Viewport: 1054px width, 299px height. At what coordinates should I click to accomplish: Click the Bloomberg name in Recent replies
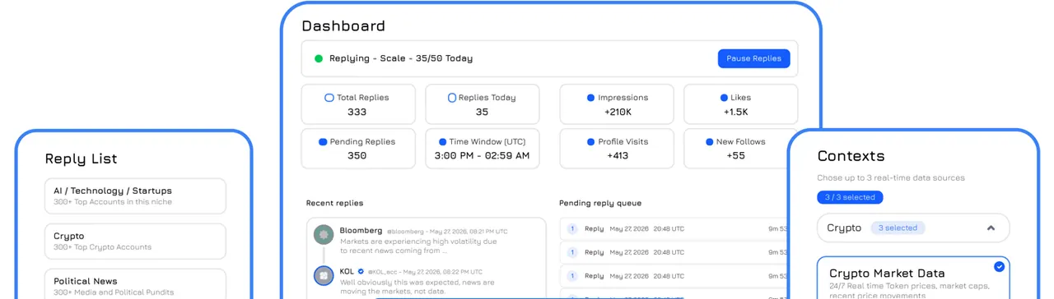(361, 231)
